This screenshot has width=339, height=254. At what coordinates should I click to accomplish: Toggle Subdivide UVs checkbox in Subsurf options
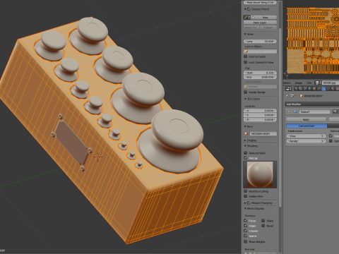tap(331, 135)
